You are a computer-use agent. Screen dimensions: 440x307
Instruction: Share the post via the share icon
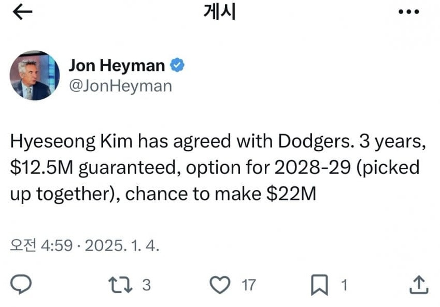419,284
